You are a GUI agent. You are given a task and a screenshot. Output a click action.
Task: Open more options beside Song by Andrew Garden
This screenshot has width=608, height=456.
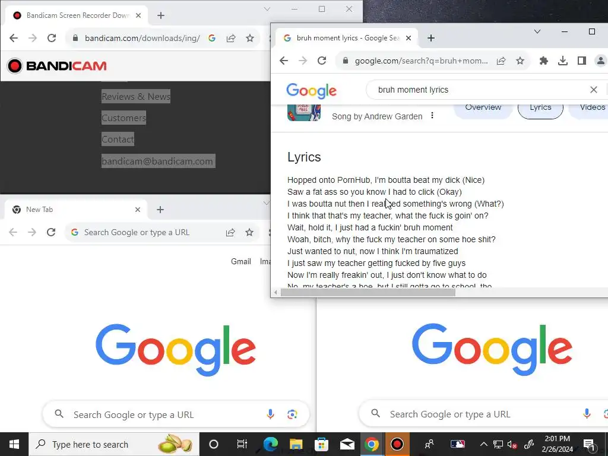(x=432, y=116)
